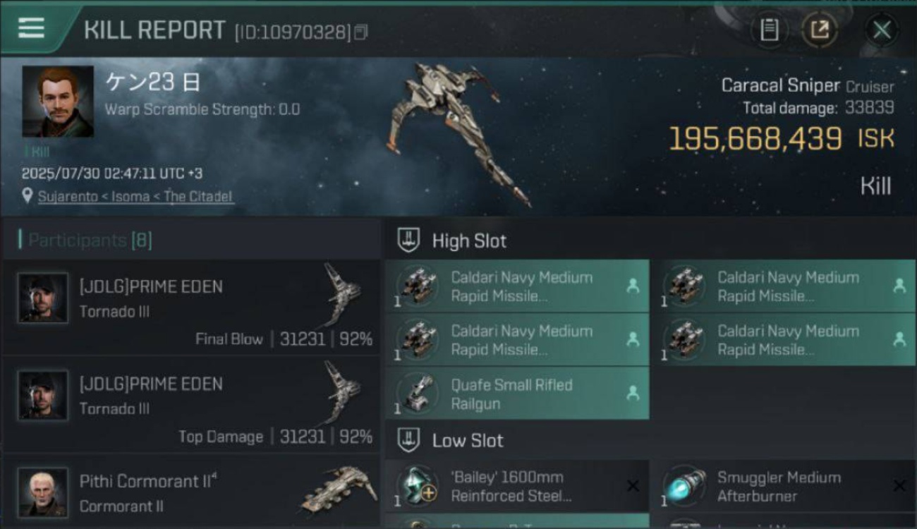917x529 pixels.
Task: Open the Sujarento location link
Action: pyautogui.click(x=135, y=197)
